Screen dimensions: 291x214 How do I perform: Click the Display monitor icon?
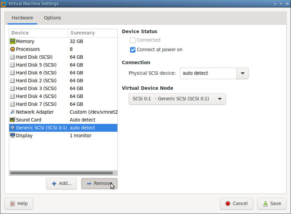13,135
